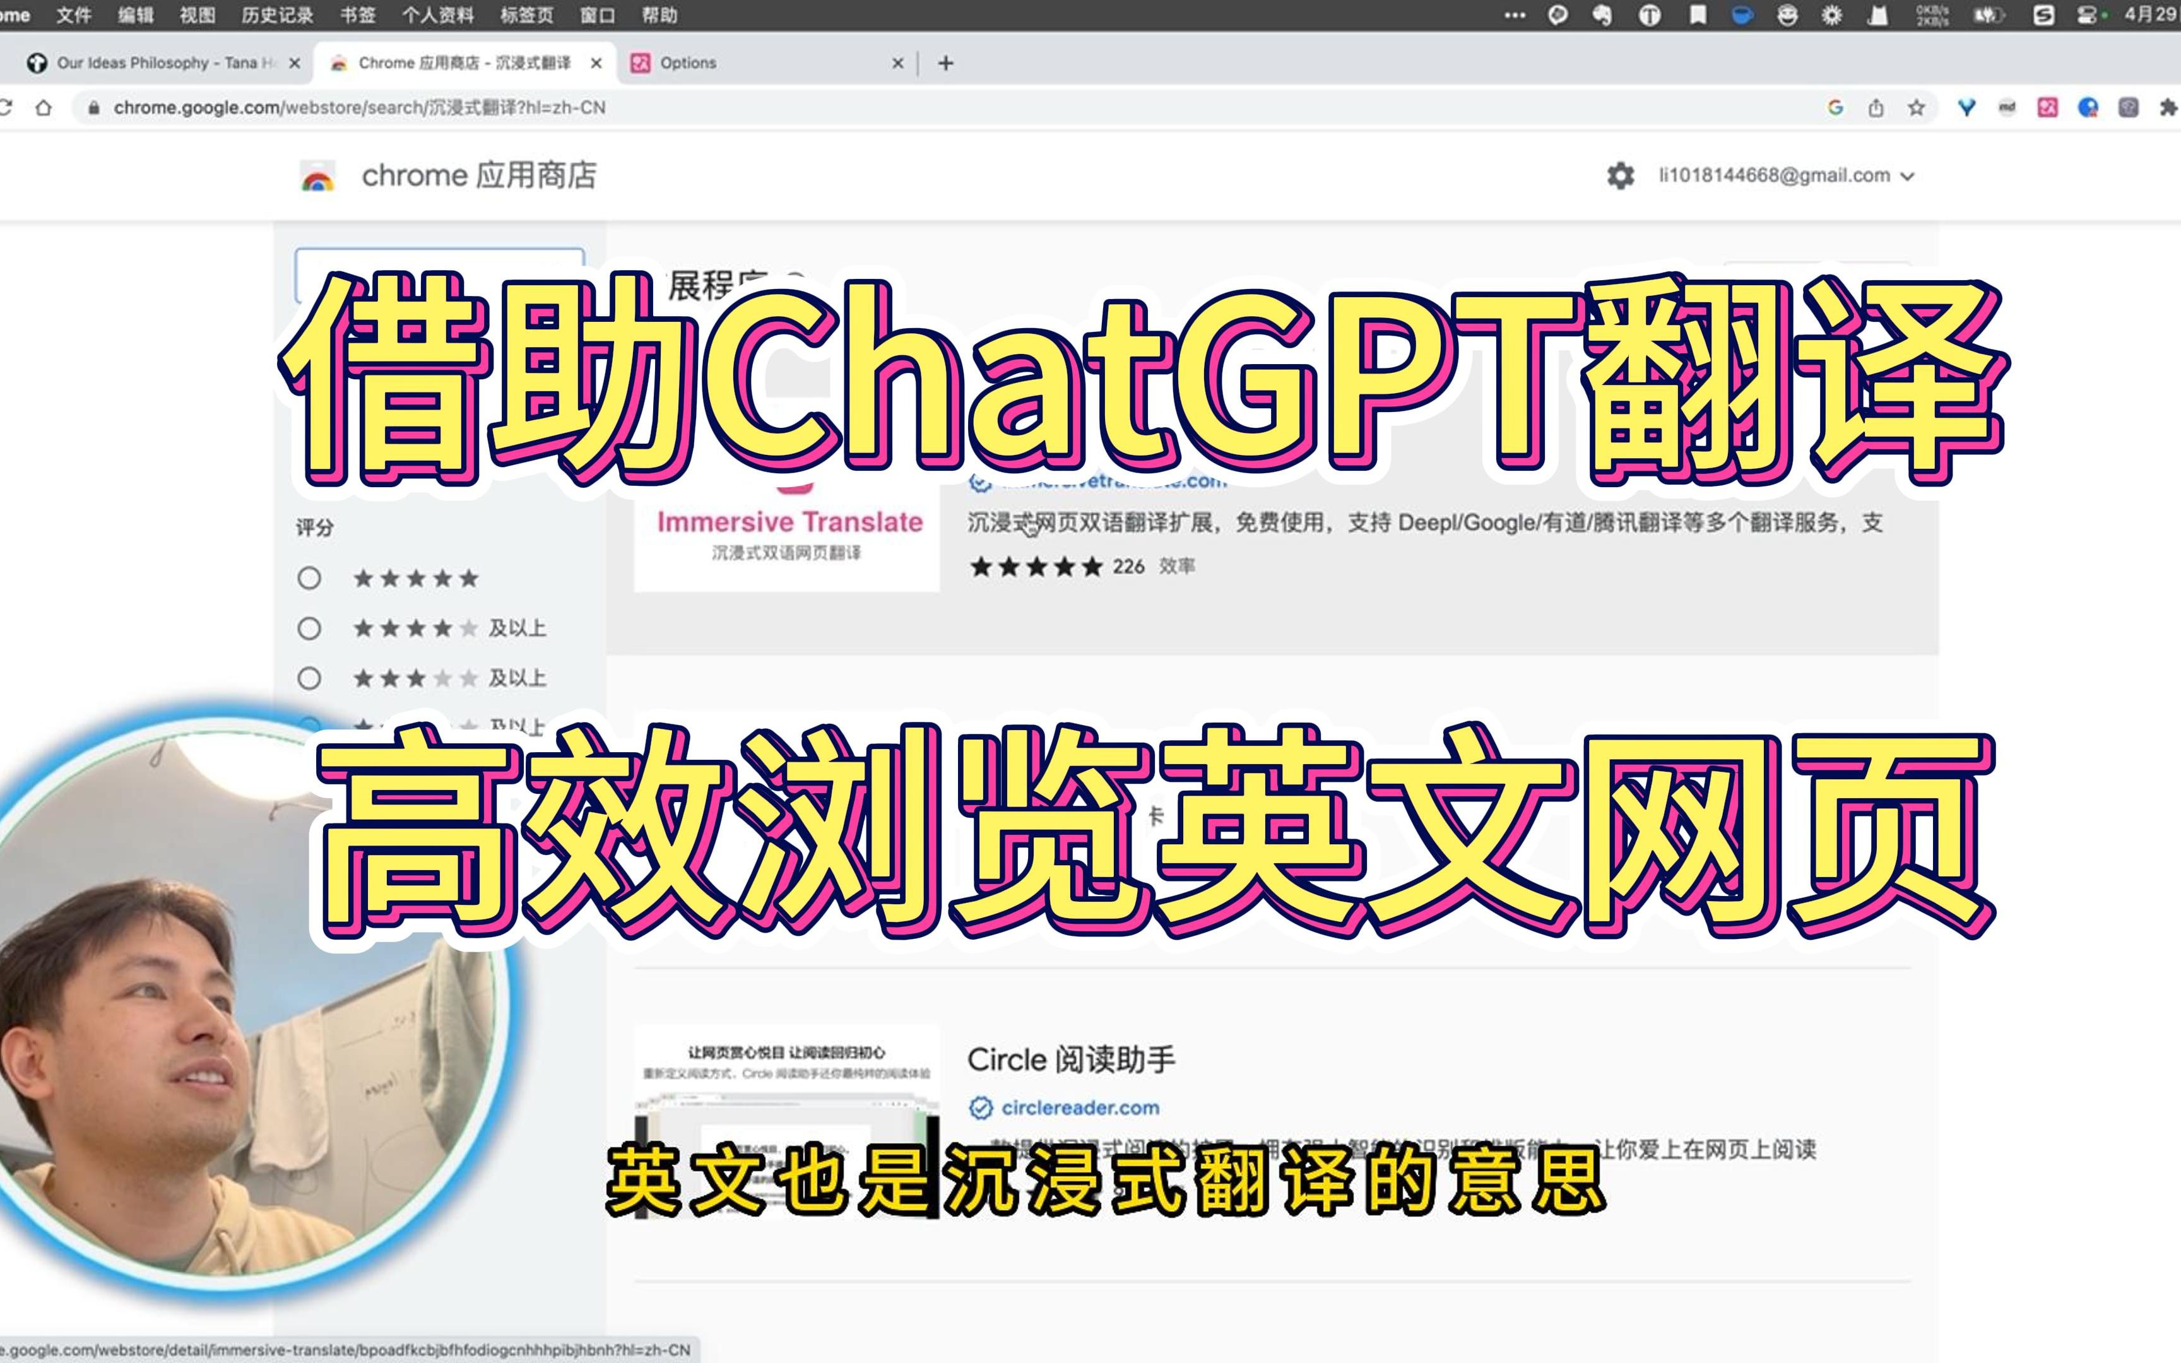Reload the current page
Image resolution: width=2181 pixels, height=1363 pixels.
tap(6, 108)
